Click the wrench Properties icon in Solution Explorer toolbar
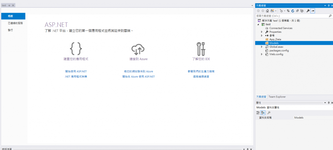The image size is (333, 150). pos(308,11)
